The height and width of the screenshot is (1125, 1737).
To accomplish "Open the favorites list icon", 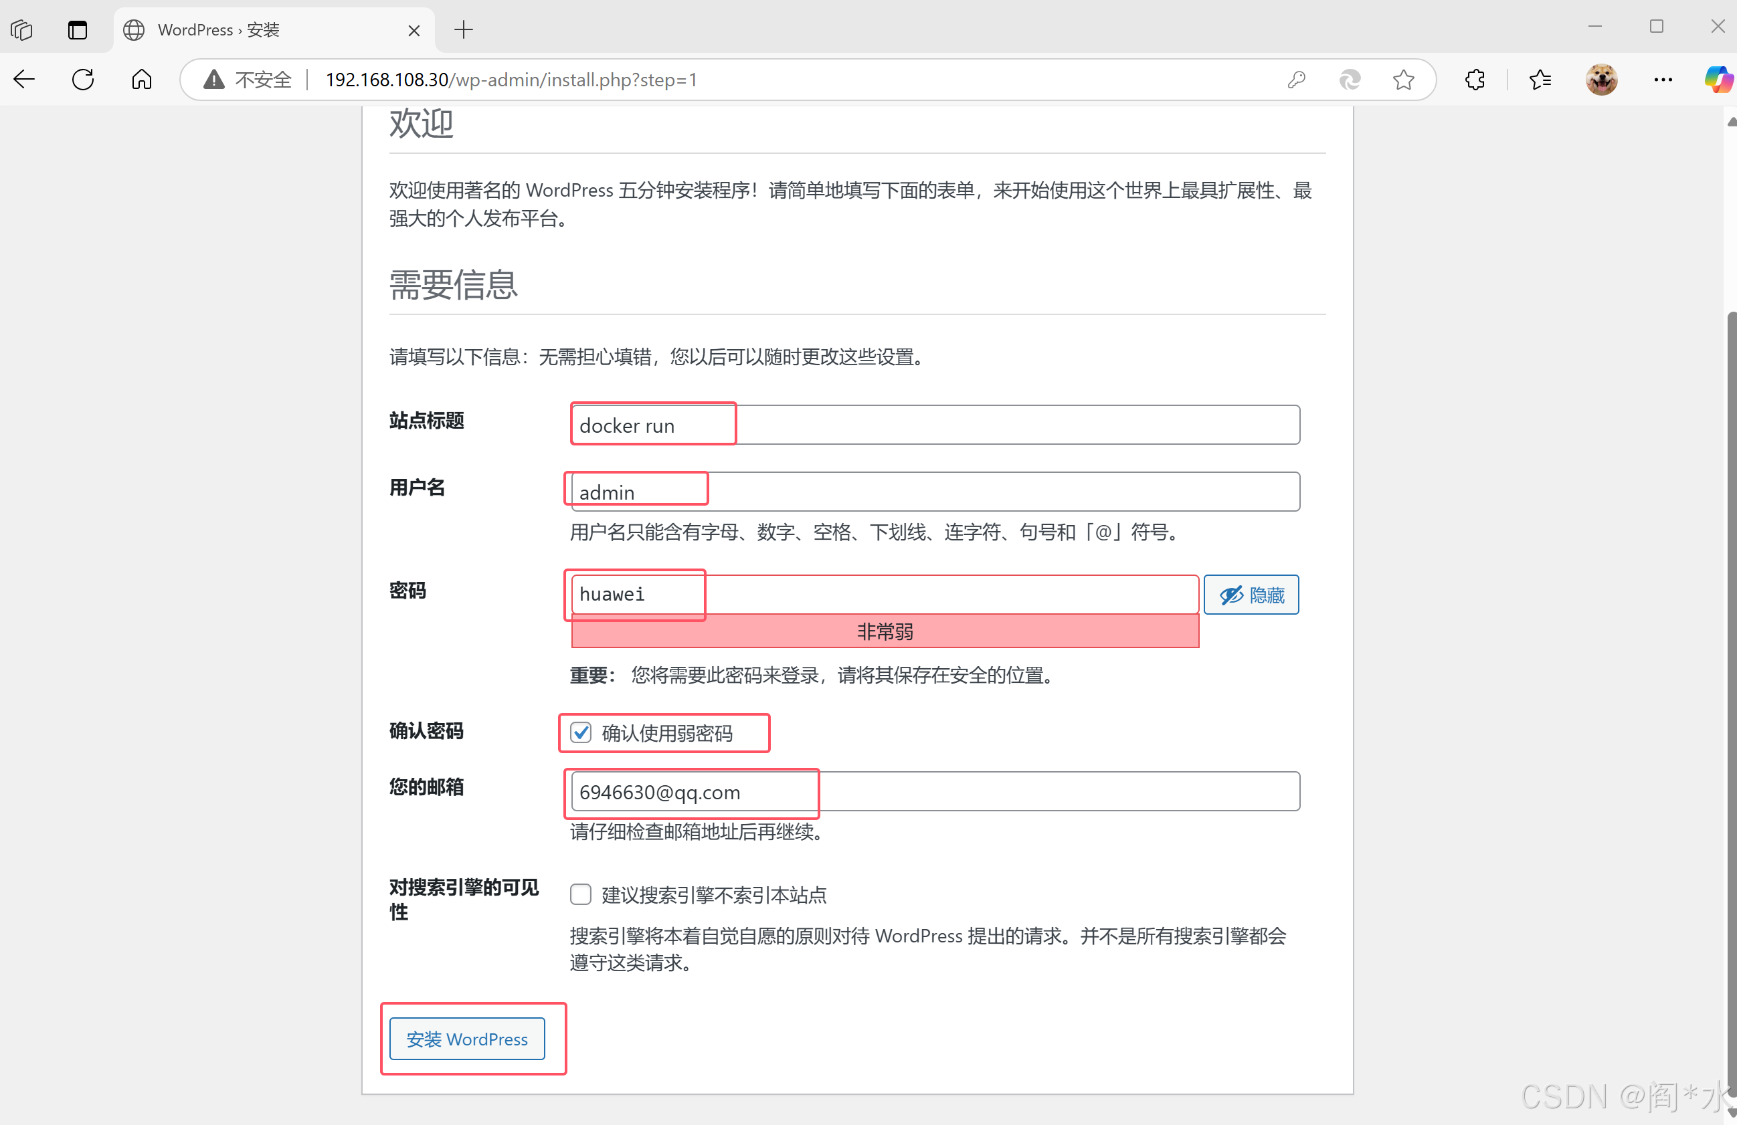I will (x=1540, y=80).
